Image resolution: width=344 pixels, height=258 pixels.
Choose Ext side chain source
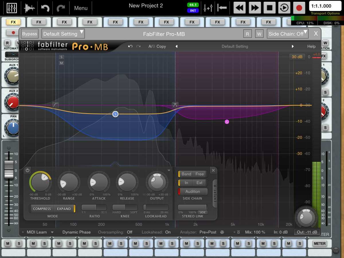tap(200, 183)
